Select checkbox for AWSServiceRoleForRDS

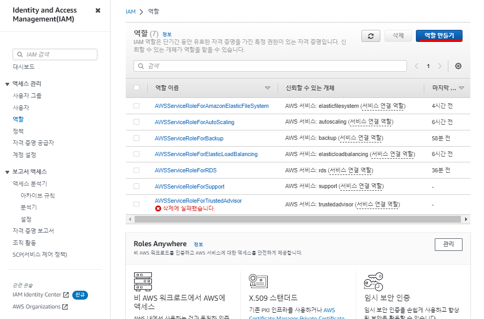[x=136, y=170]
